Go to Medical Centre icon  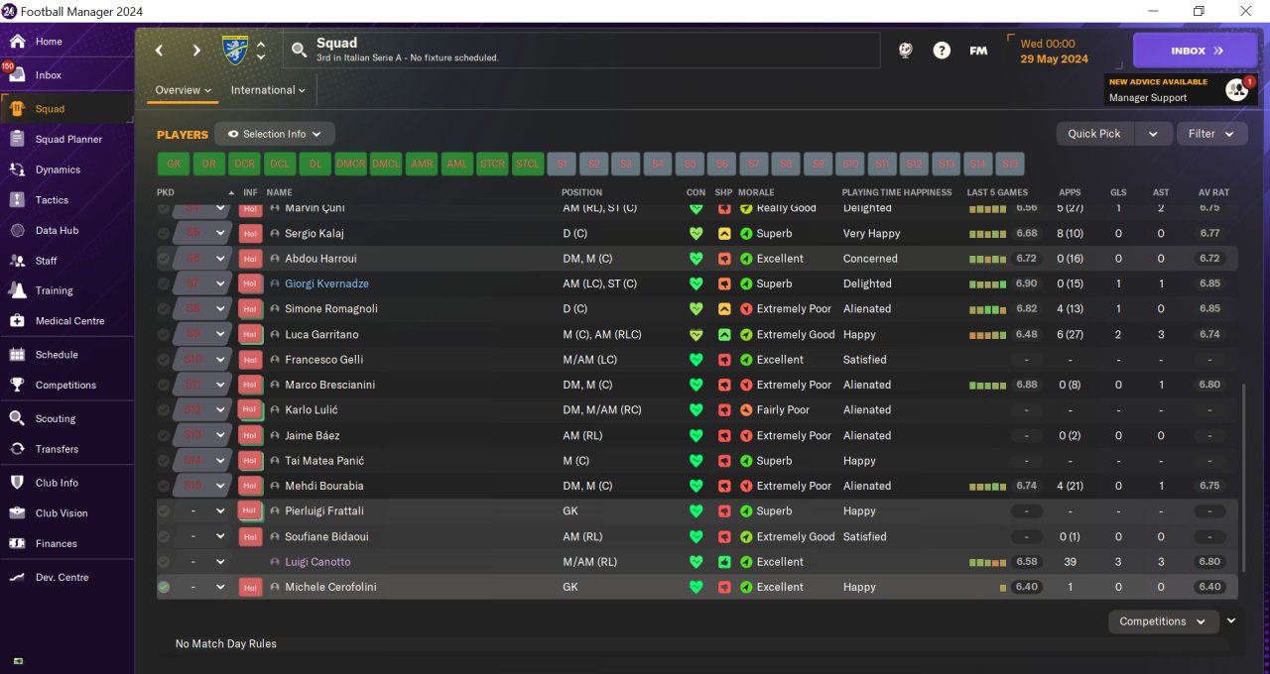click(17, 321)
